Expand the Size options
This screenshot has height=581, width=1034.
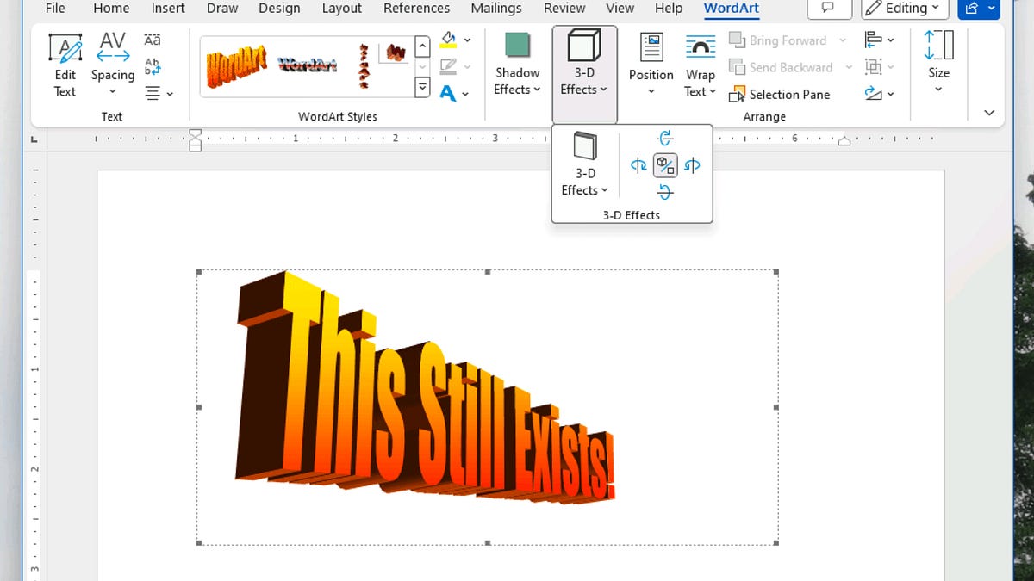938,62
